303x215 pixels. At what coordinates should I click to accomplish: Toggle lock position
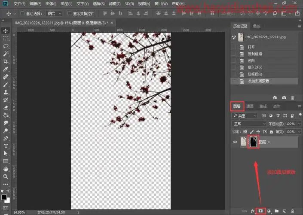pos(258,132)
